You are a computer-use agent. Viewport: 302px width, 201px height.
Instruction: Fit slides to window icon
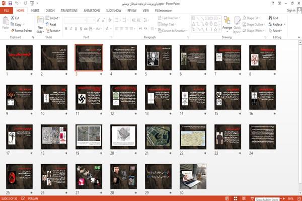[x=299, y=198]
